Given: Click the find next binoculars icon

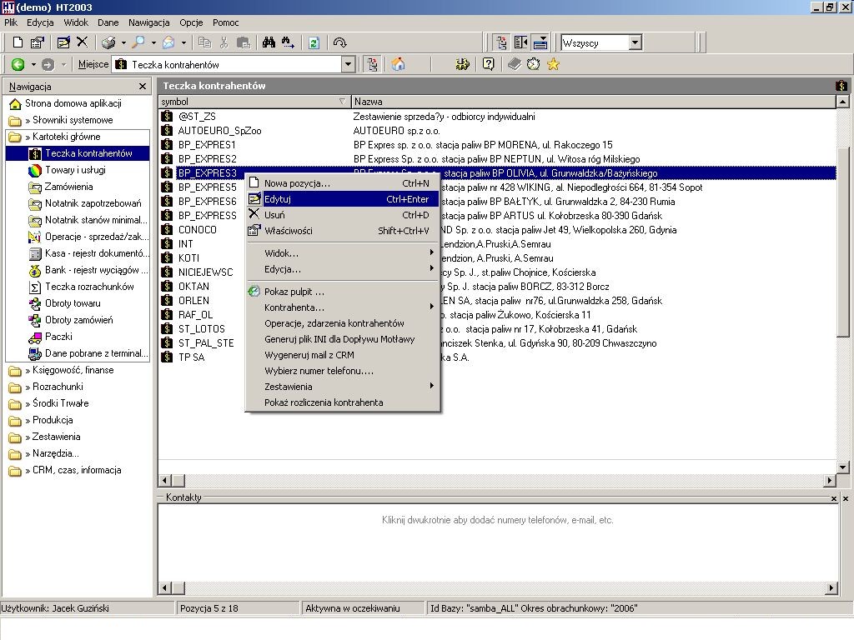Looking at the screenshot, I should coord(288,42).
